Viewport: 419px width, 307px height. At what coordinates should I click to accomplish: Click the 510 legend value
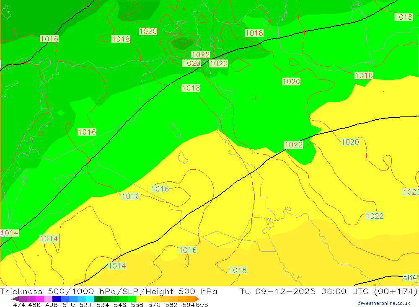(69, 304)
